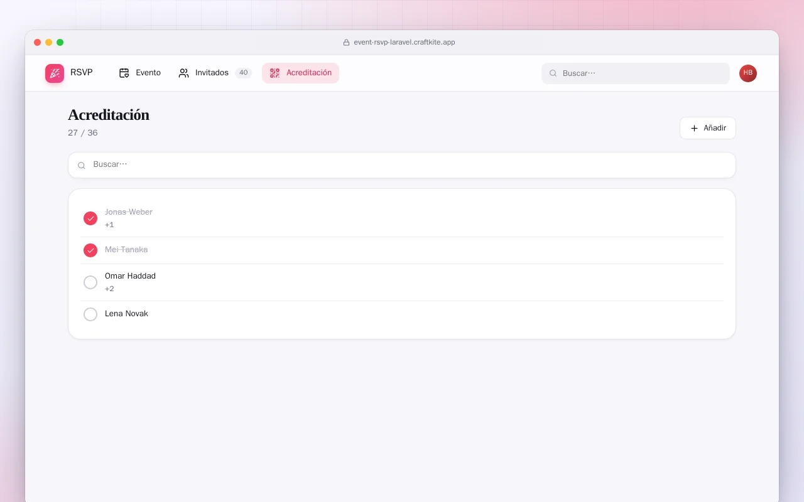
Task: Focus the top navigation Buscar field
Action: point(636,73)
